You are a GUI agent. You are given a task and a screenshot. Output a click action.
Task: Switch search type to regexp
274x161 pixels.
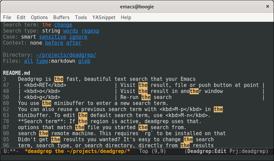click(x=90, y=31)
